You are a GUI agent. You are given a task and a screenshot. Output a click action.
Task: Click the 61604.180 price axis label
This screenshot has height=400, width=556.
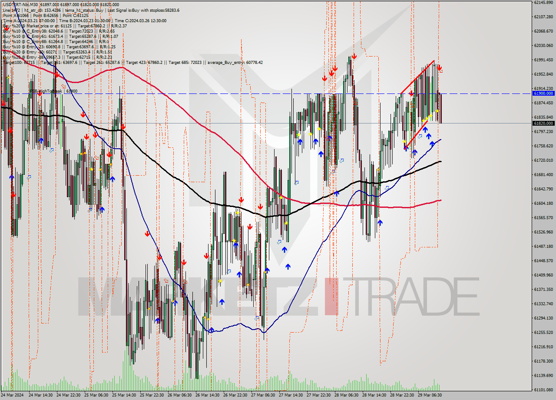pyautogui.click(x=543, y=203)
